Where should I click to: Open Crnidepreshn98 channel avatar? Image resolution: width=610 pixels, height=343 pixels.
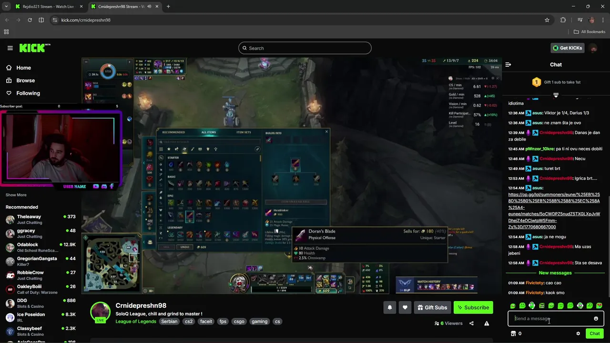(x=100, y=312)
